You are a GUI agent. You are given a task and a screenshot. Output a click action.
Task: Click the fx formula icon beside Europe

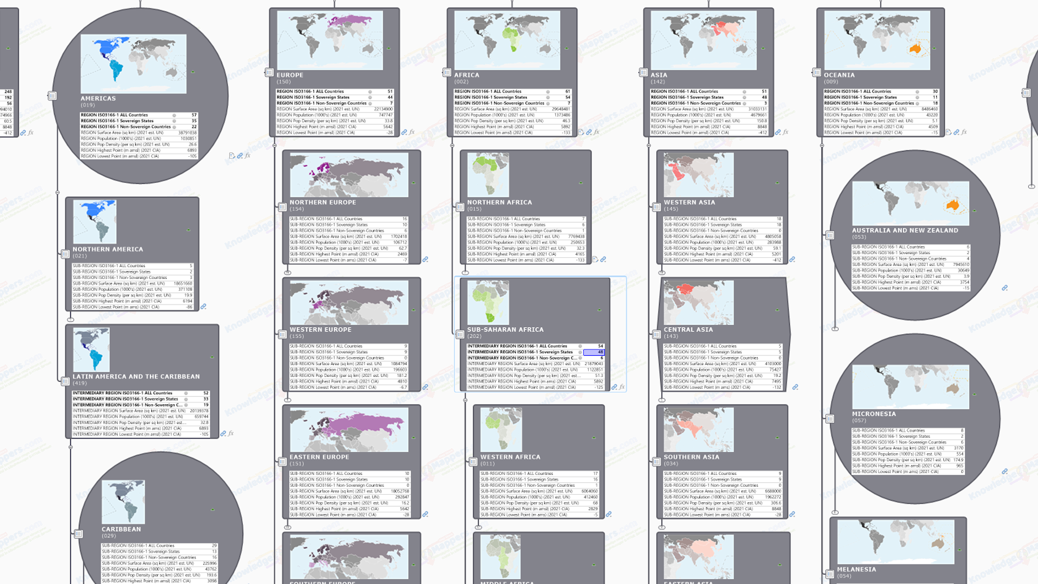(412, 132)
